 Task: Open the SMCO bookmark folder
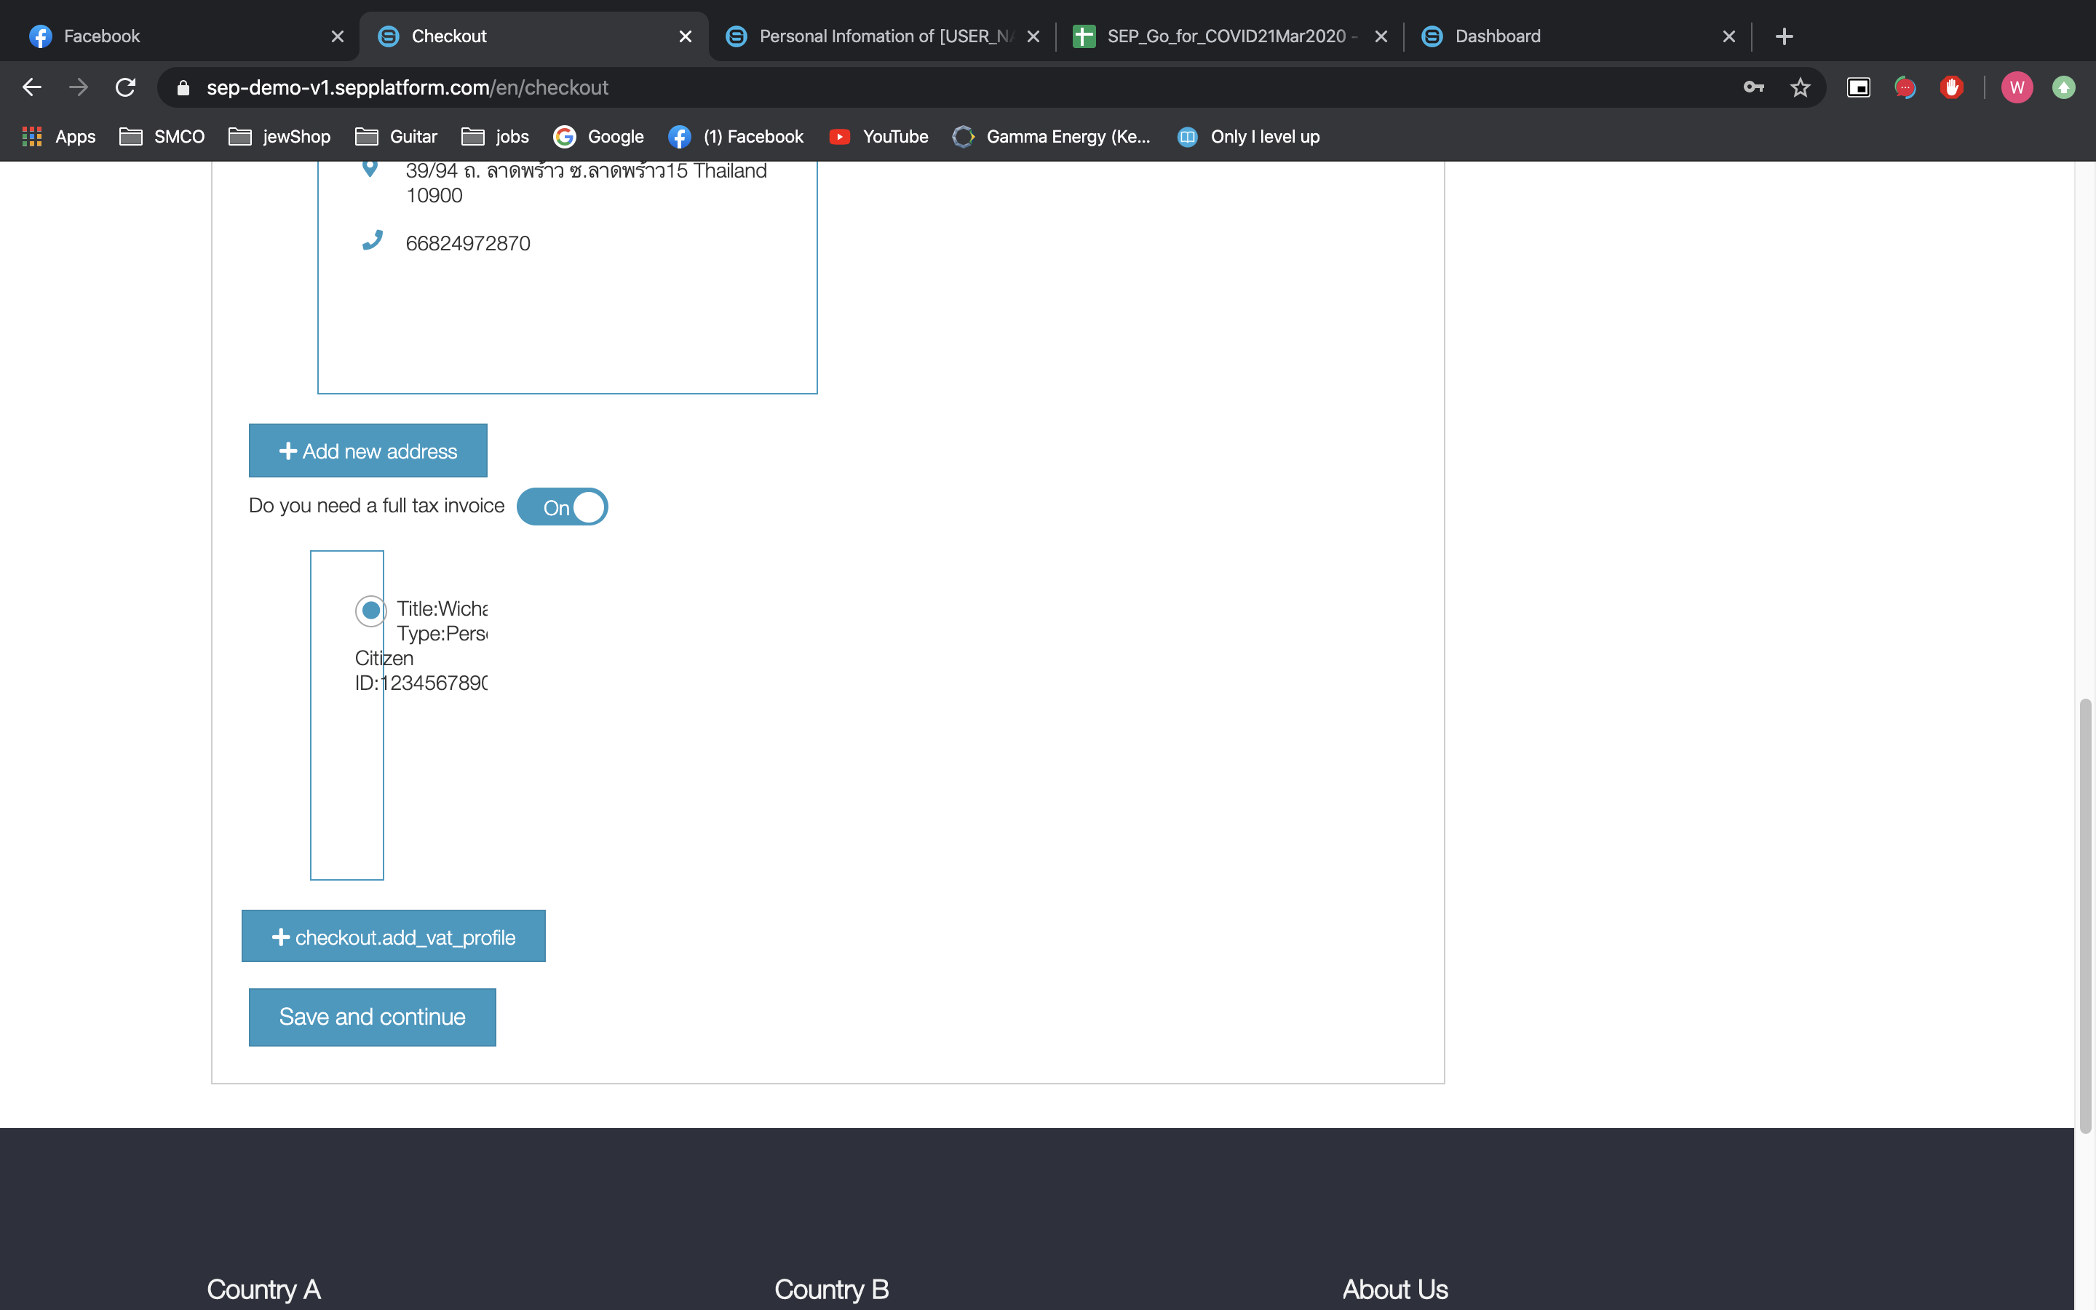(x=162, y=137)
